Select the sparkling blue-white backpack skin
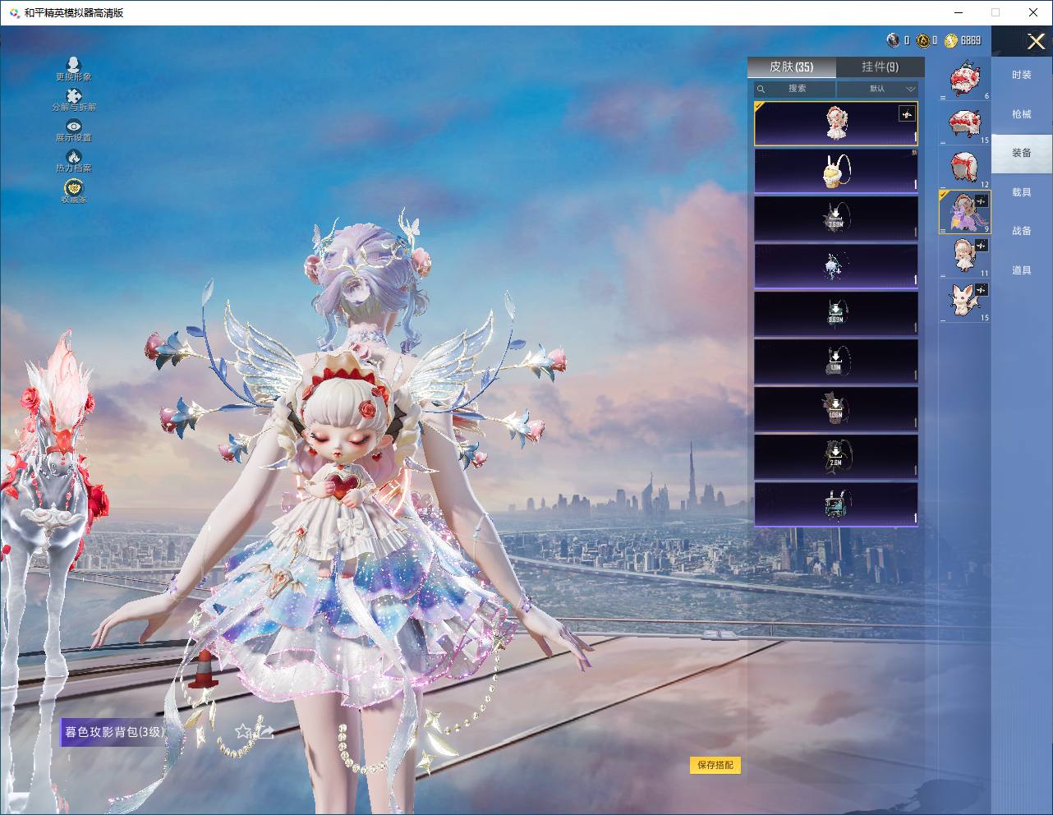This screenshot has height=815, width=1053. [835, 266]
